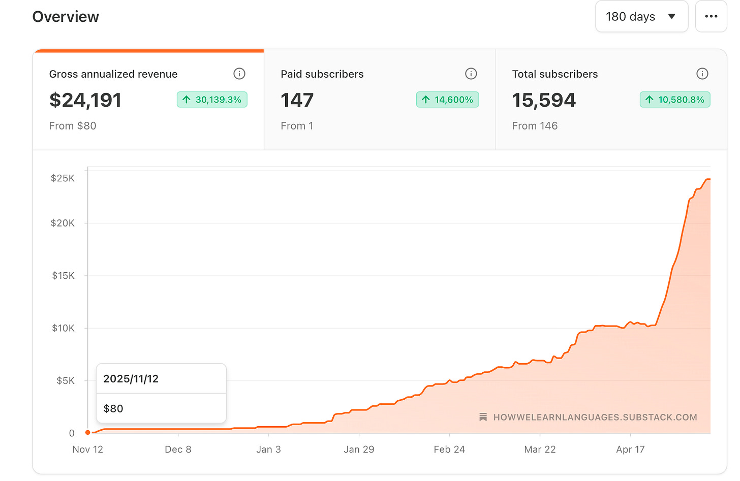Click the 10,580.8% growth badge
This screenshot has width=740, height=481.
[675, 100]
